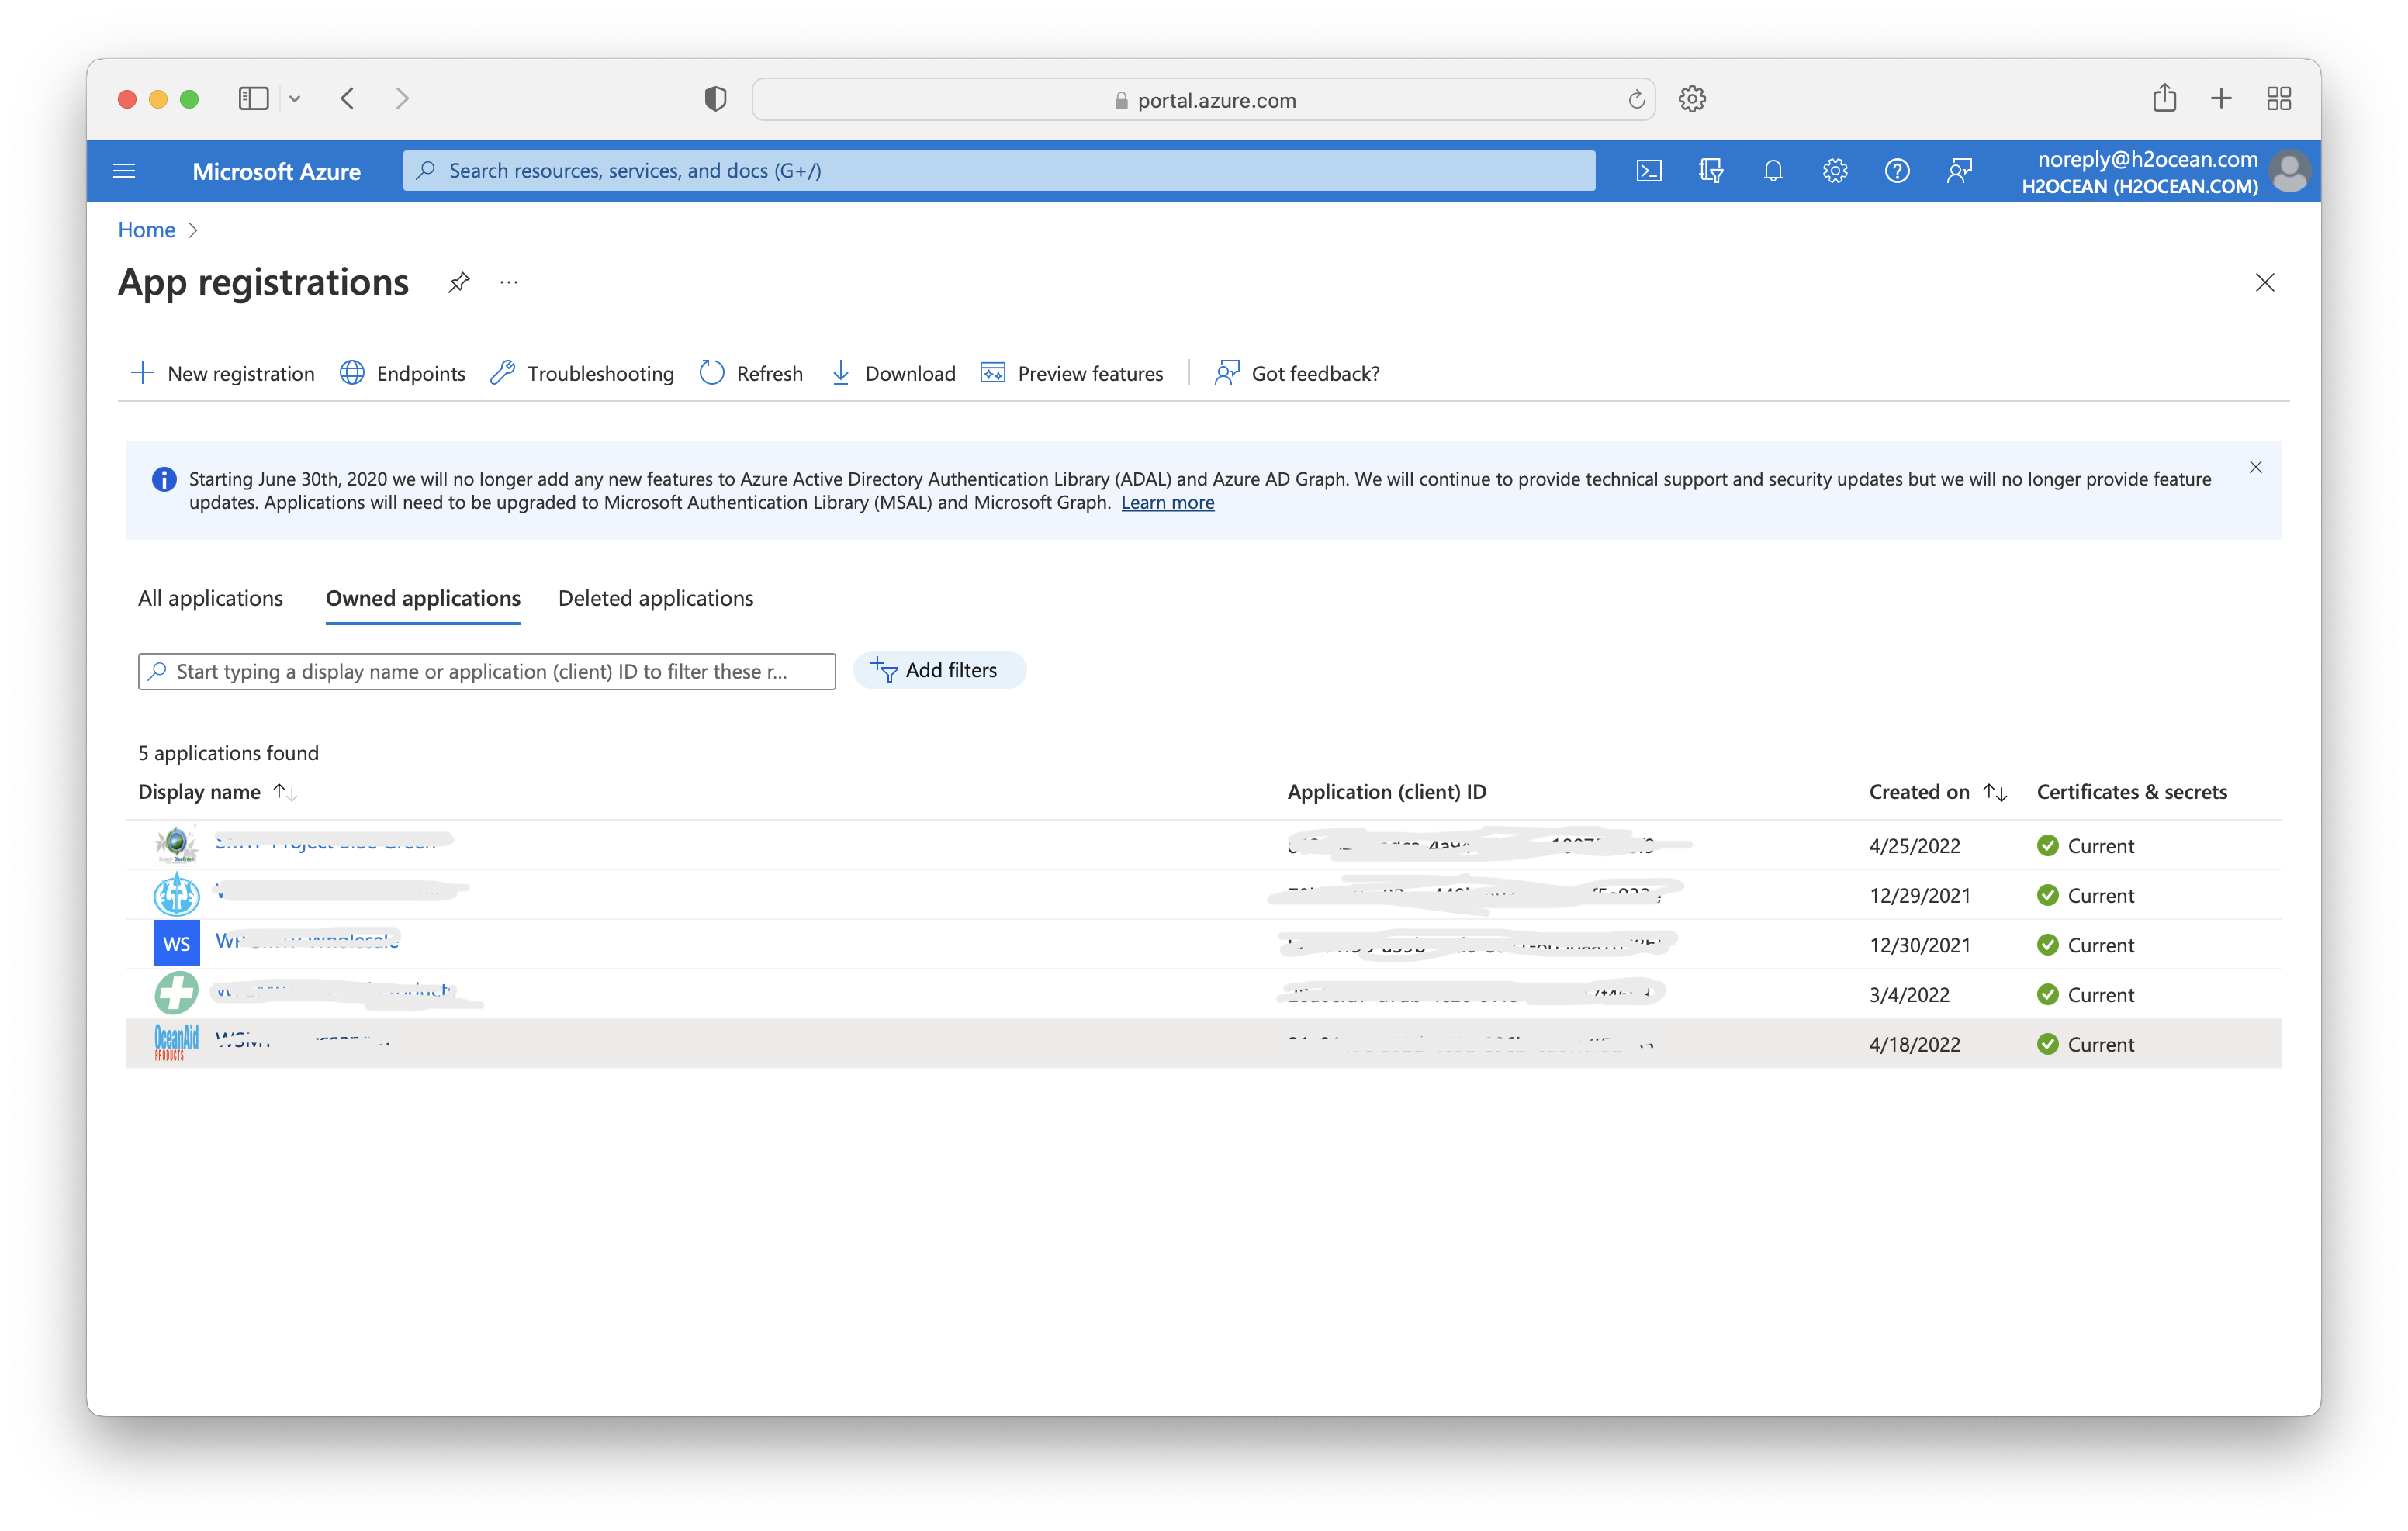This screenshot has width=2408, height=1531.
Task: Click the display name filter input
Action: pyautogui.click(x=487, y=671)
